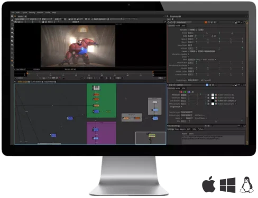Viewport: 258px width, 198px height.
Task: Select the top tool in viewer's left toolbar
Action: pyautogui.click(x=12, y=20)
